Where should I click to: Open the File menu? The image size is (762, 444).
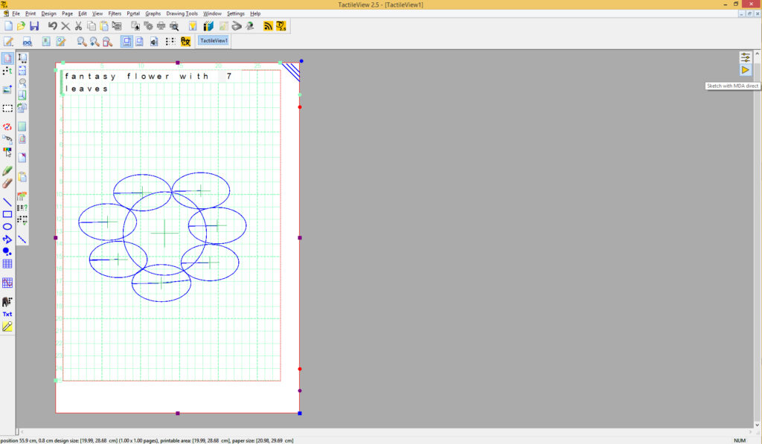pyautogui.click(x=16, y=13)
